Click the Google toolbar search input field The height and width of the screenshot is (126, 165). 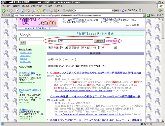(93, 11)
